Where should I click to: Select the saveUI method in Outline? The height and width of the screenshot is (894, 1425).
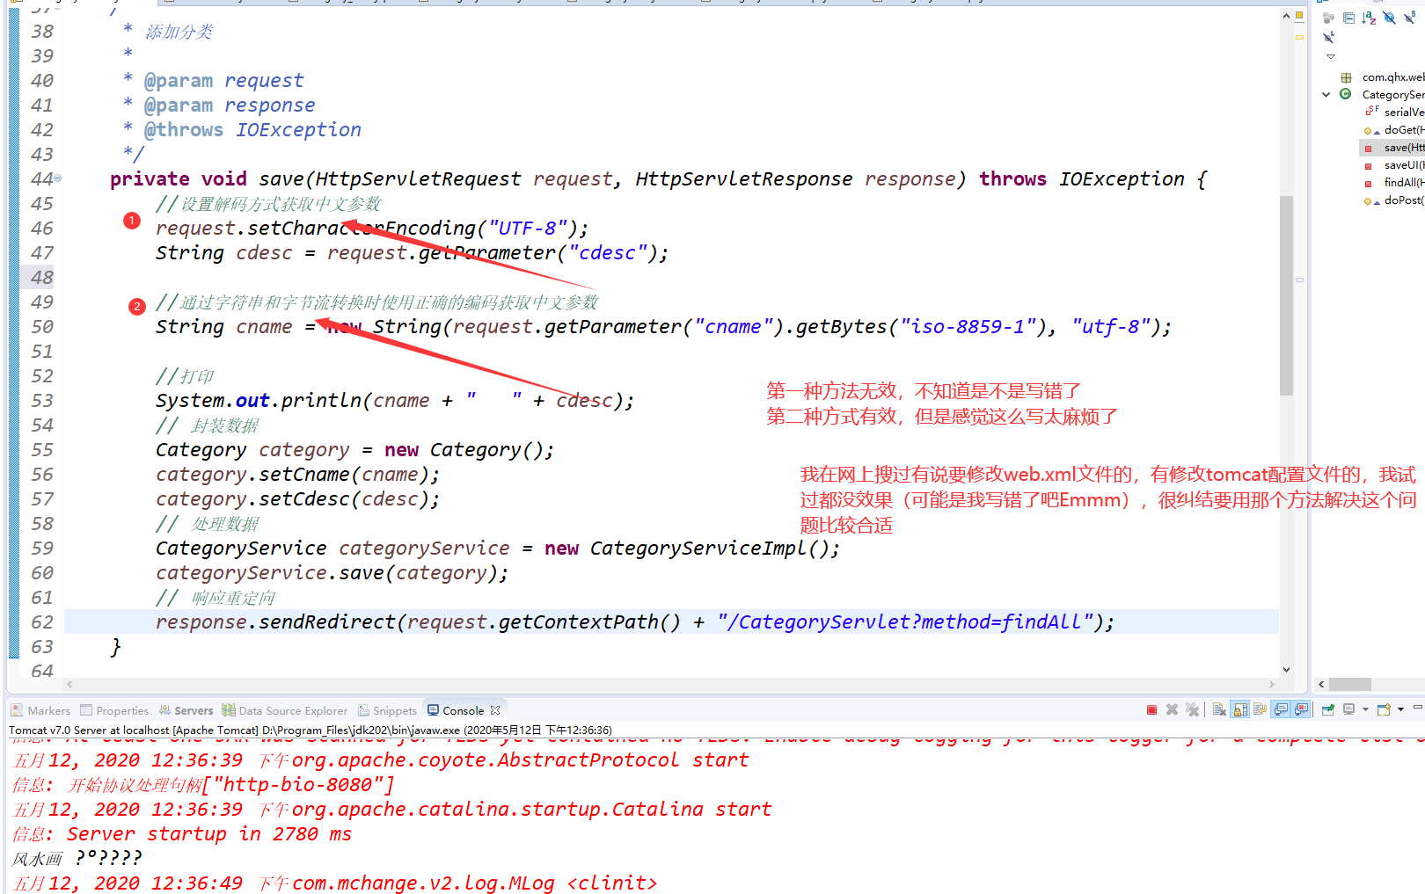pyautogui.click(x=1404, y=165)
